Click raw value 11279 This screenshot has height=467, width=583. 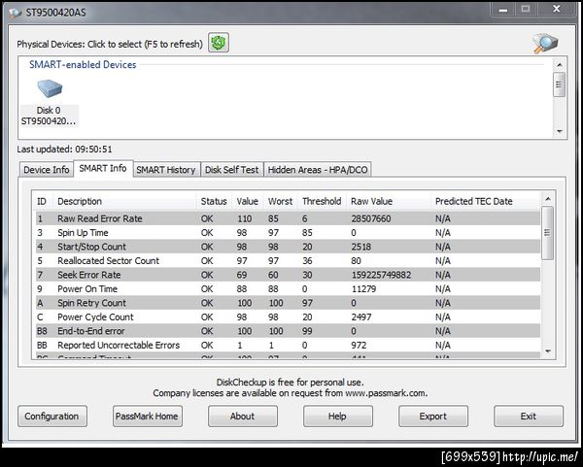pos(363,289)
